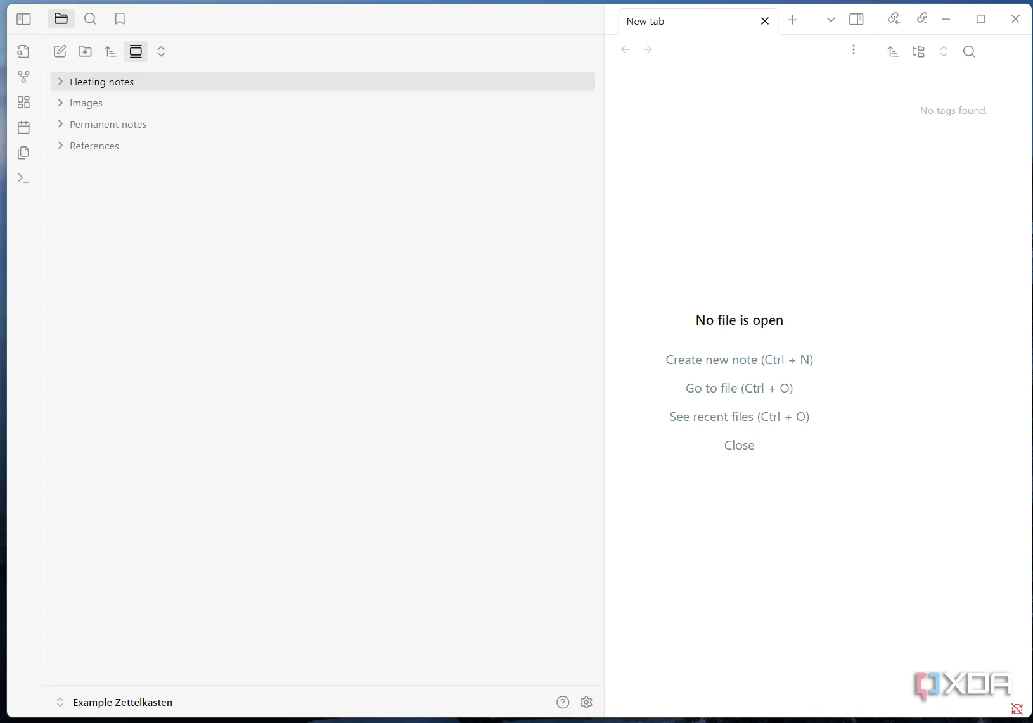
Task: Create a new canvas from the ribbon
Action: [x=23, y=103]
